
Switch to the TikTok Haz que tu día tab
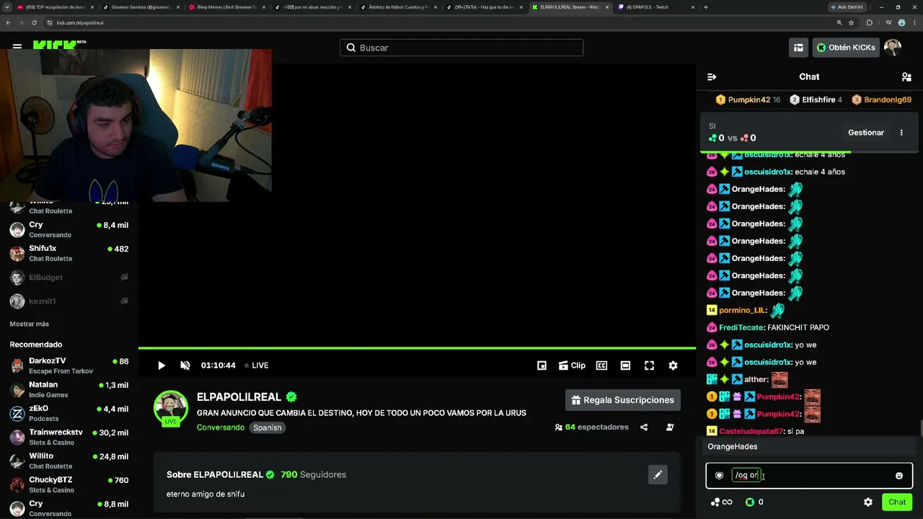pyautogui.click(x=483, y=7)
